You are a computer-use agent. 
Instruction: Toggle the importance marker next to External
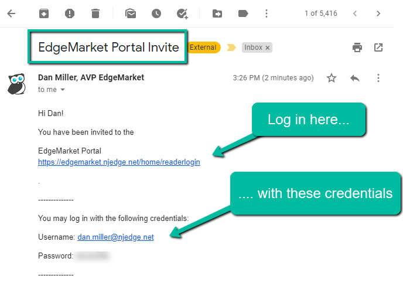coord(231,47)
